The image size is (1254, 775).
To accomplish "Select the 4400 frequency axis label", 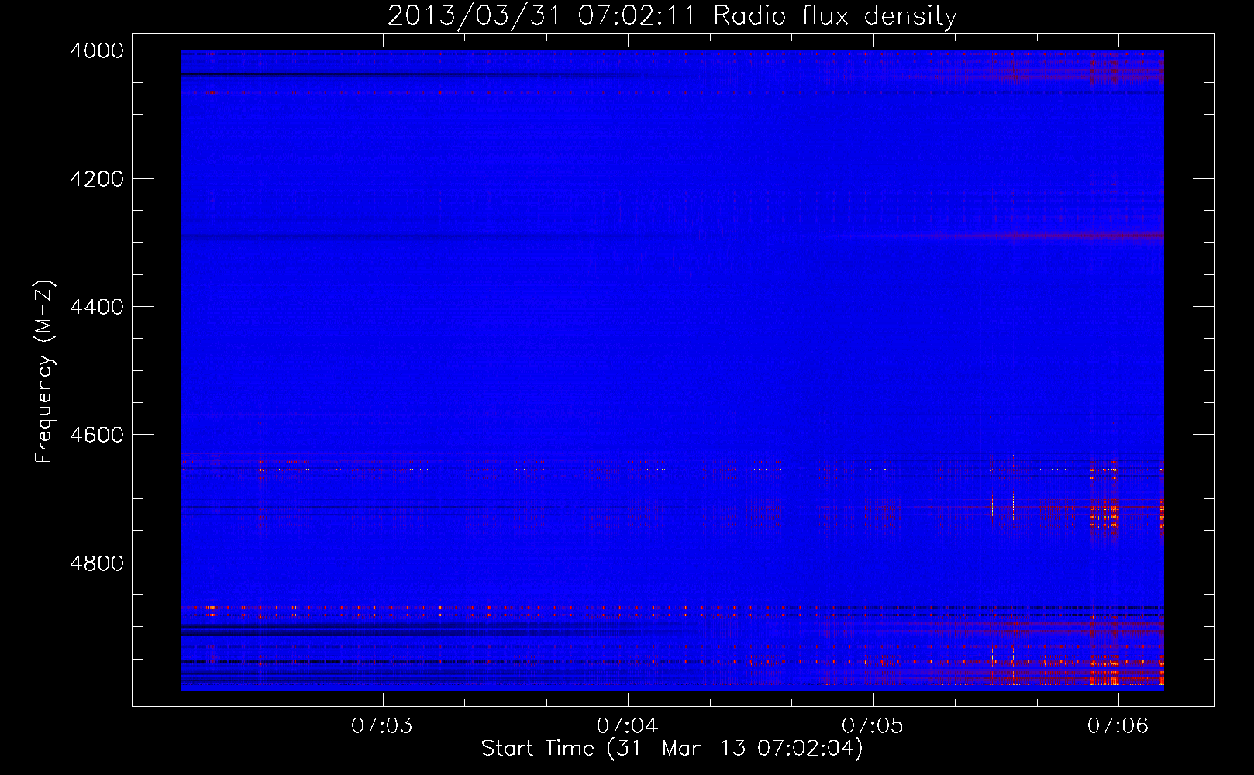I will point(97,307).
